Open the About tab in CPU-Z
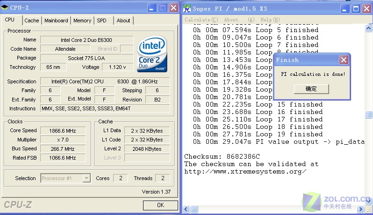Screen dimensions: 373x215 (x=123, y=20)
